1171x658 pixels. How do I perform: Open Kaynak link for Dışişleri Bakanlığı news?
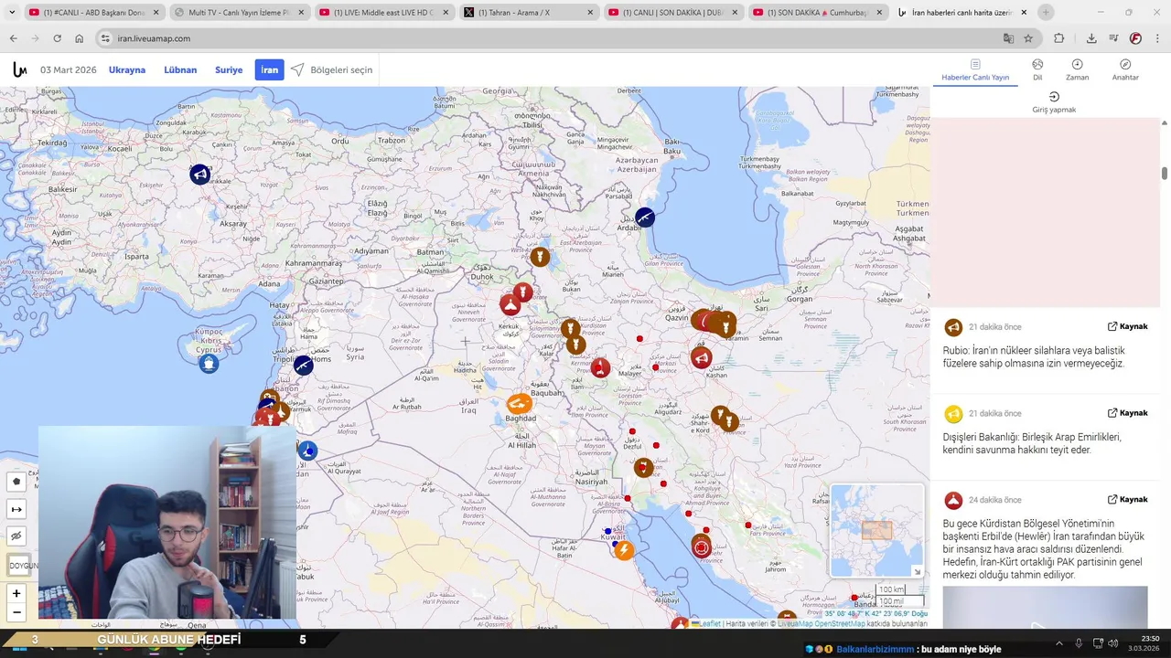click(x=1127, y=413)
